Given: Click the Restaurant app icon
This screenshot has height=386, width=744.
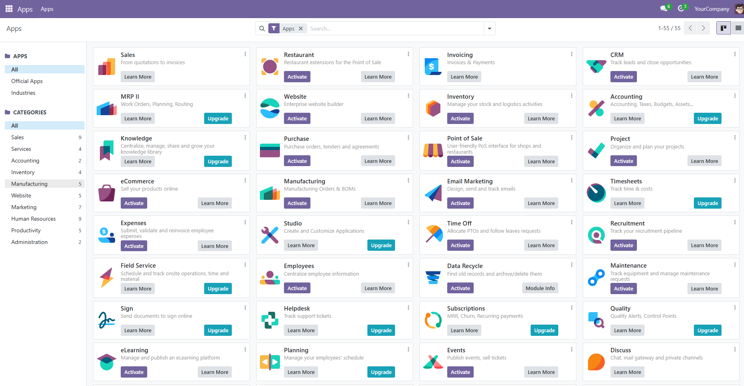Looking at the screenshot, I should click(x=270, y=67).
